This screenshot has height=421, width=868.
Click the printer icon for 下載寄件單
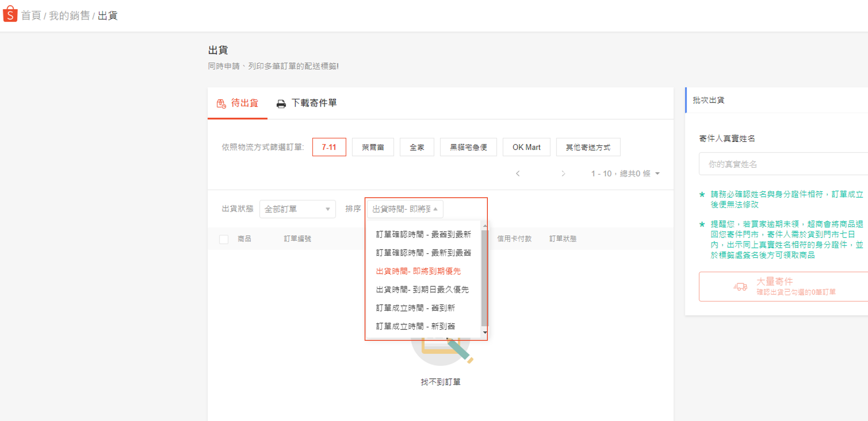(281, 104)
